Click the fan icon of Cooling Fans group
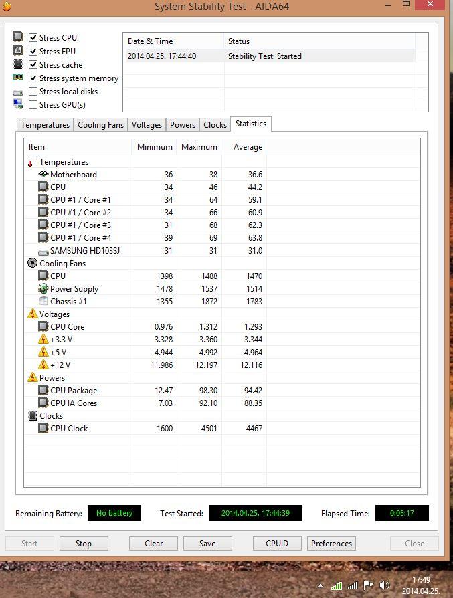This screenshot has width=453, height=598. (x=32, y=263)
